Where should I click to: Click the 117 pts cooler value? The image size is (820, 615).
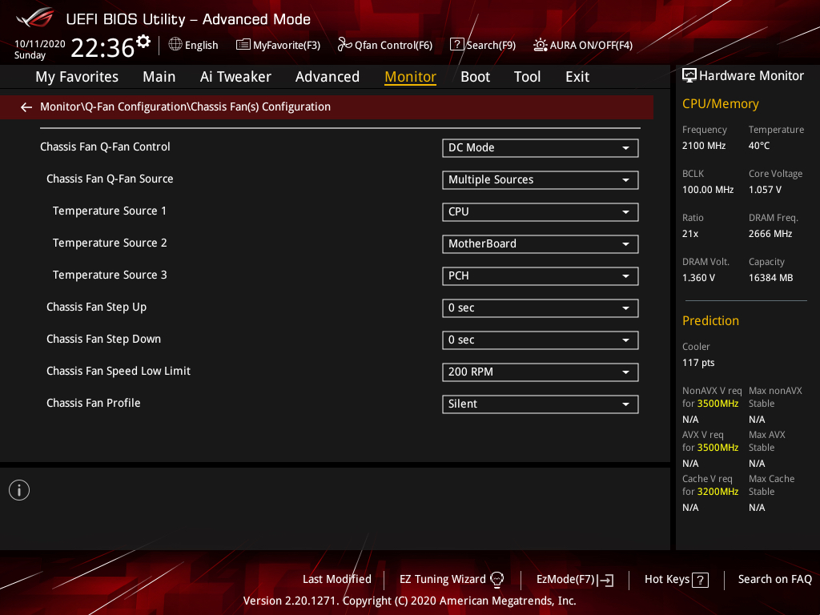point(698,363)
